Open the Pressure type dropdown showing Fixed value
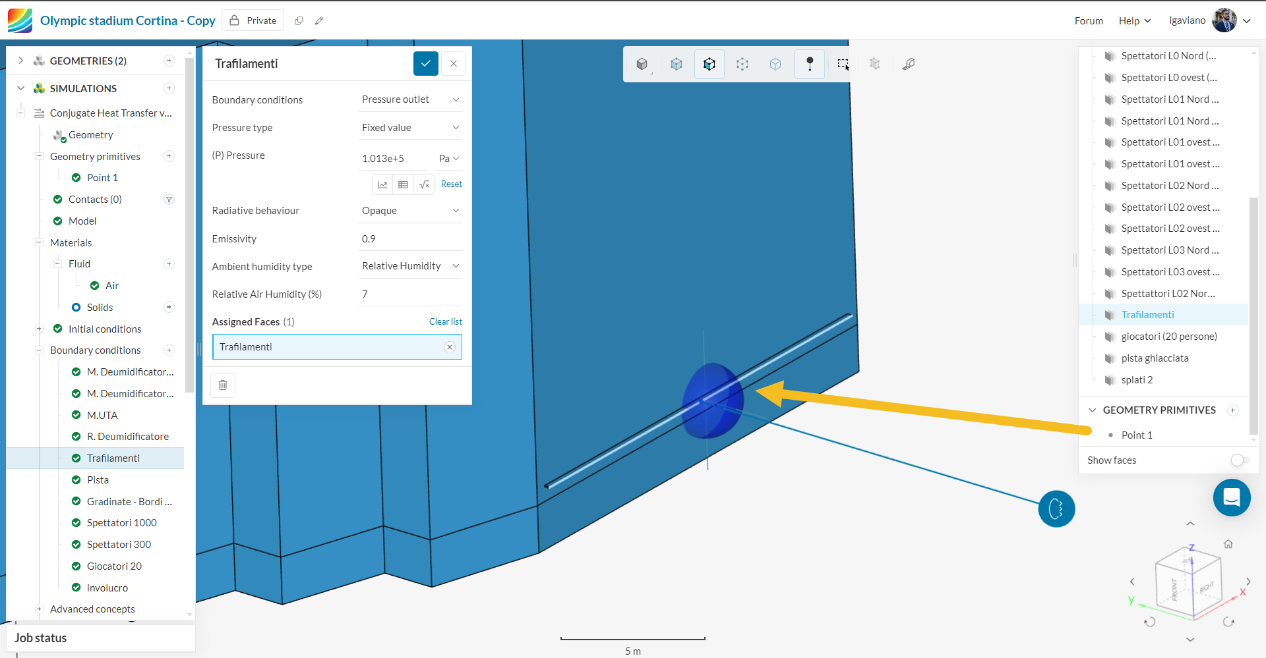Screen dimensions: 1266x658 410,126
